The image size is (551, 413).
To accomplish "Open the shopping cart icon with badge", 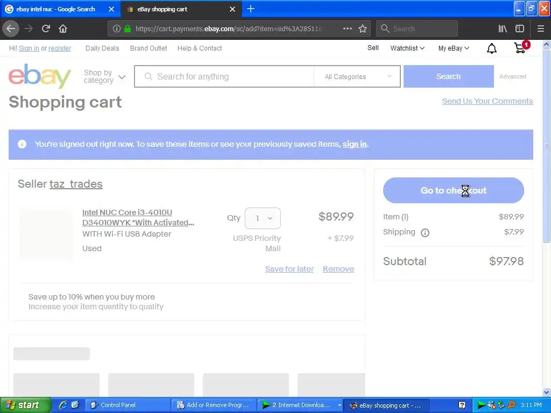I will 521,47.
